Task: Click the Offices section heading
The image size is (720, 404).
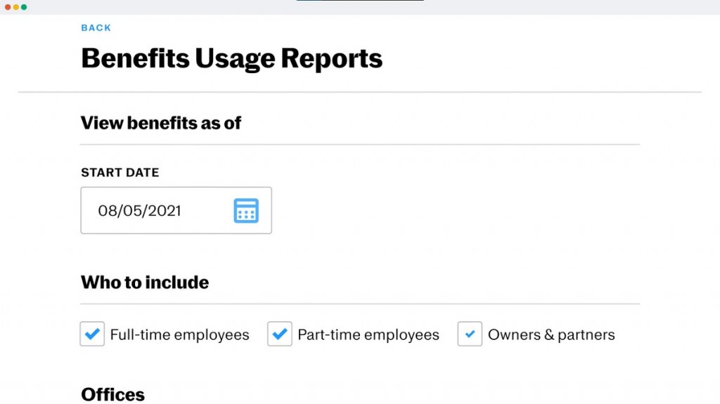Action: pyautogui.click(x=113, y=394)
